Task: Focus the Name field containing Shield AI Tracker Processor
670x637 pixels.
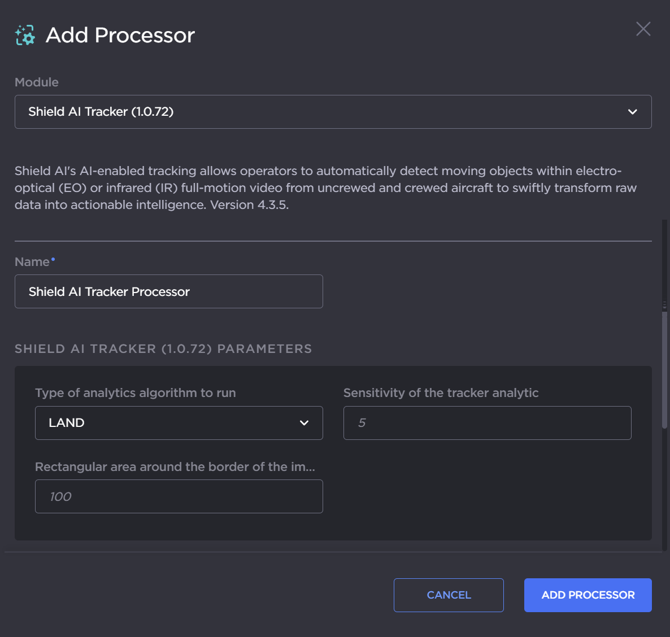Action: point(168,291)
